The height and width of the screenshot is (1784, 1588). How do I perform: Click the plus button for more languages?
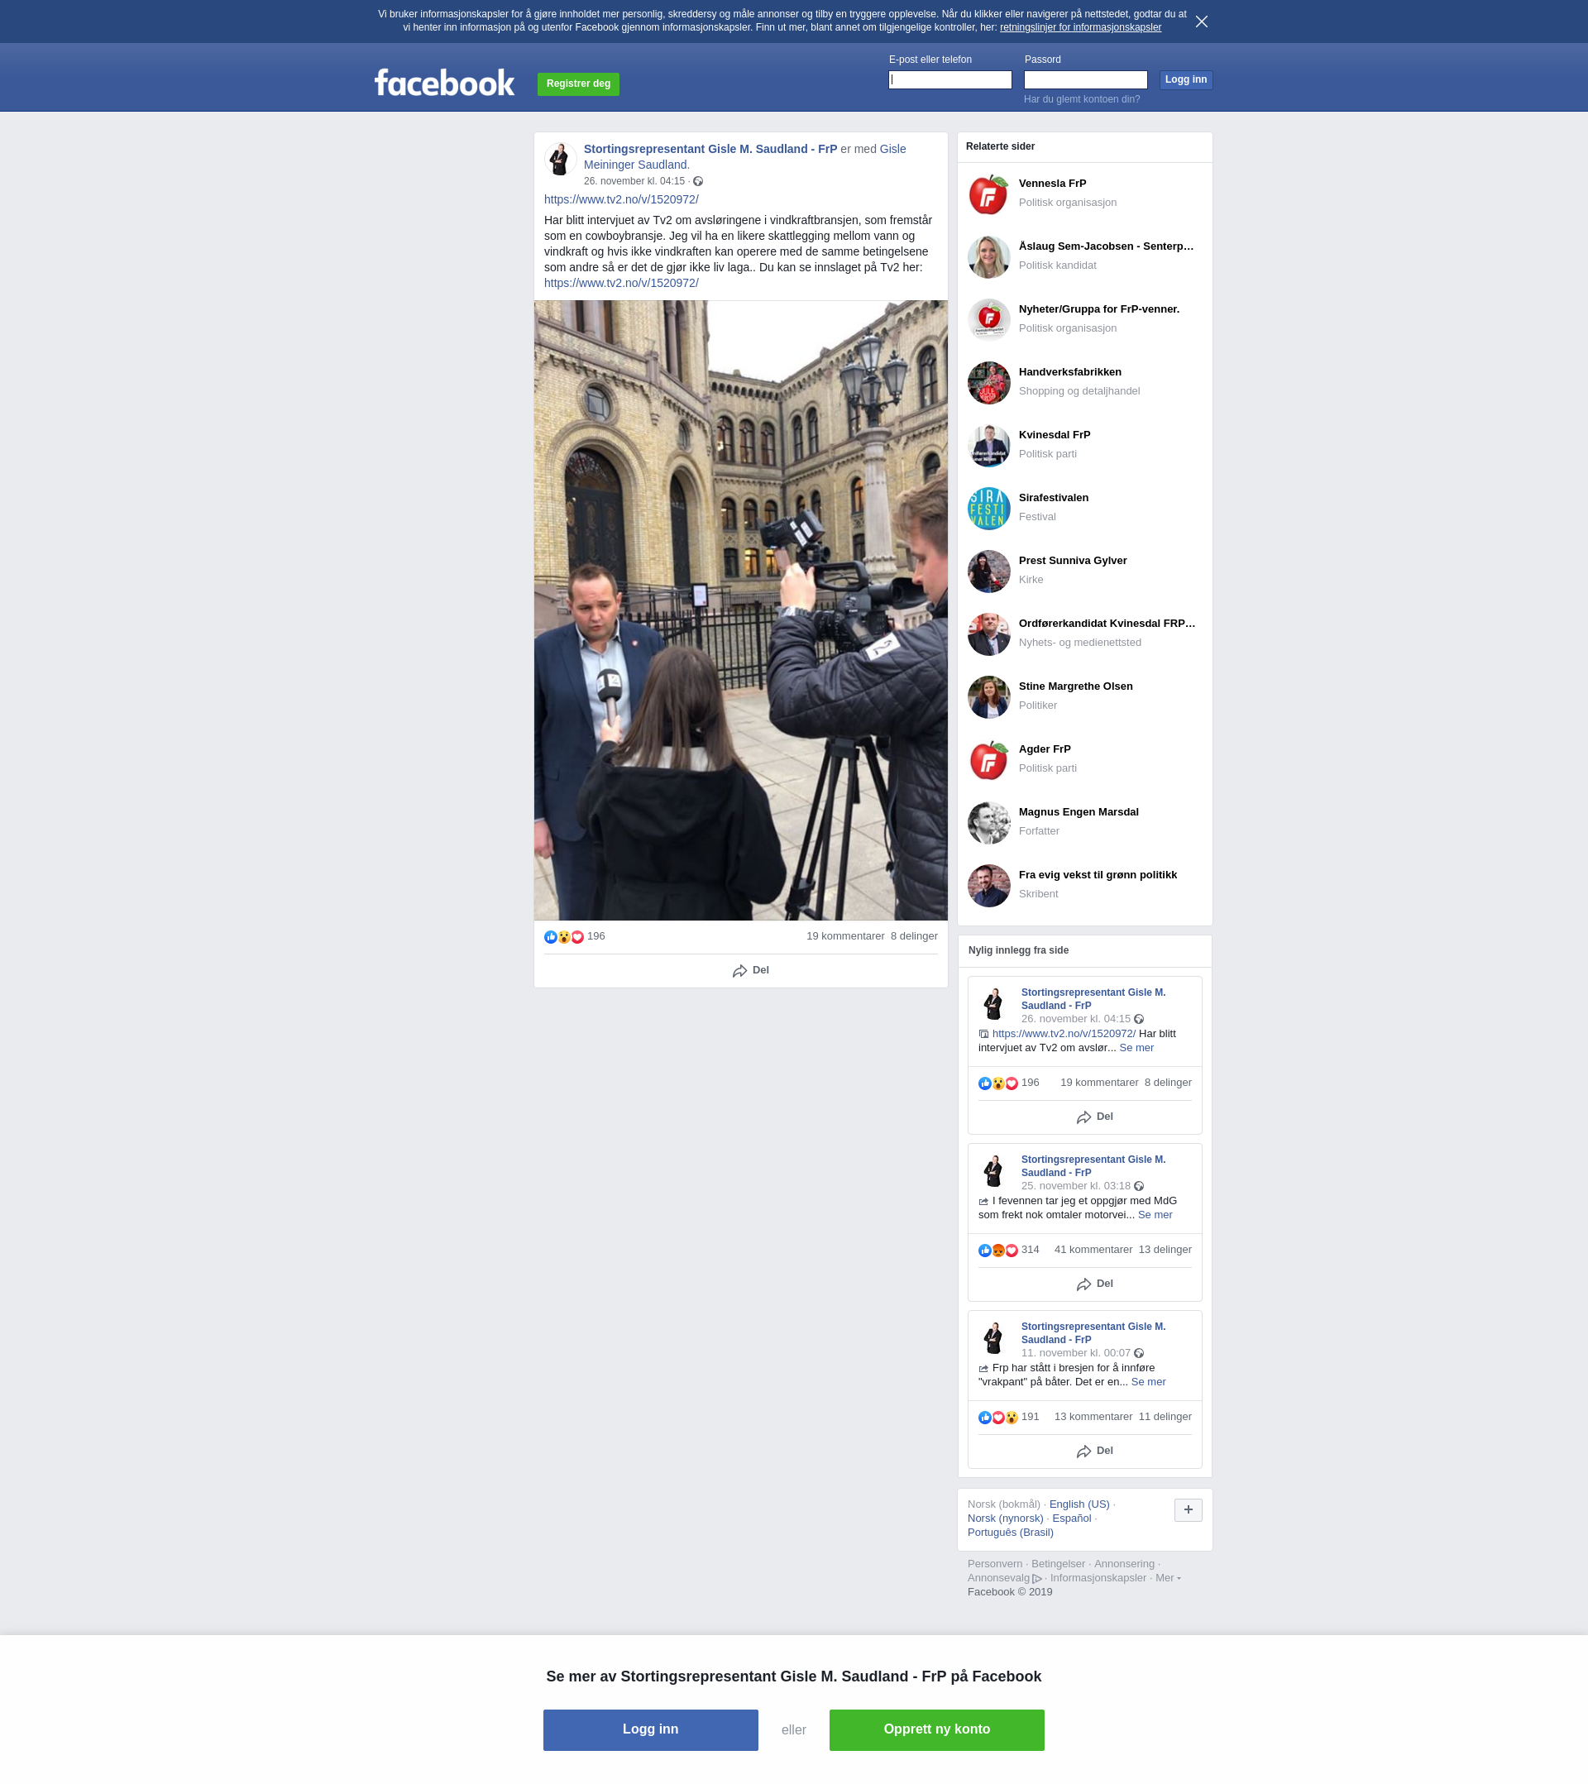1188,1510
